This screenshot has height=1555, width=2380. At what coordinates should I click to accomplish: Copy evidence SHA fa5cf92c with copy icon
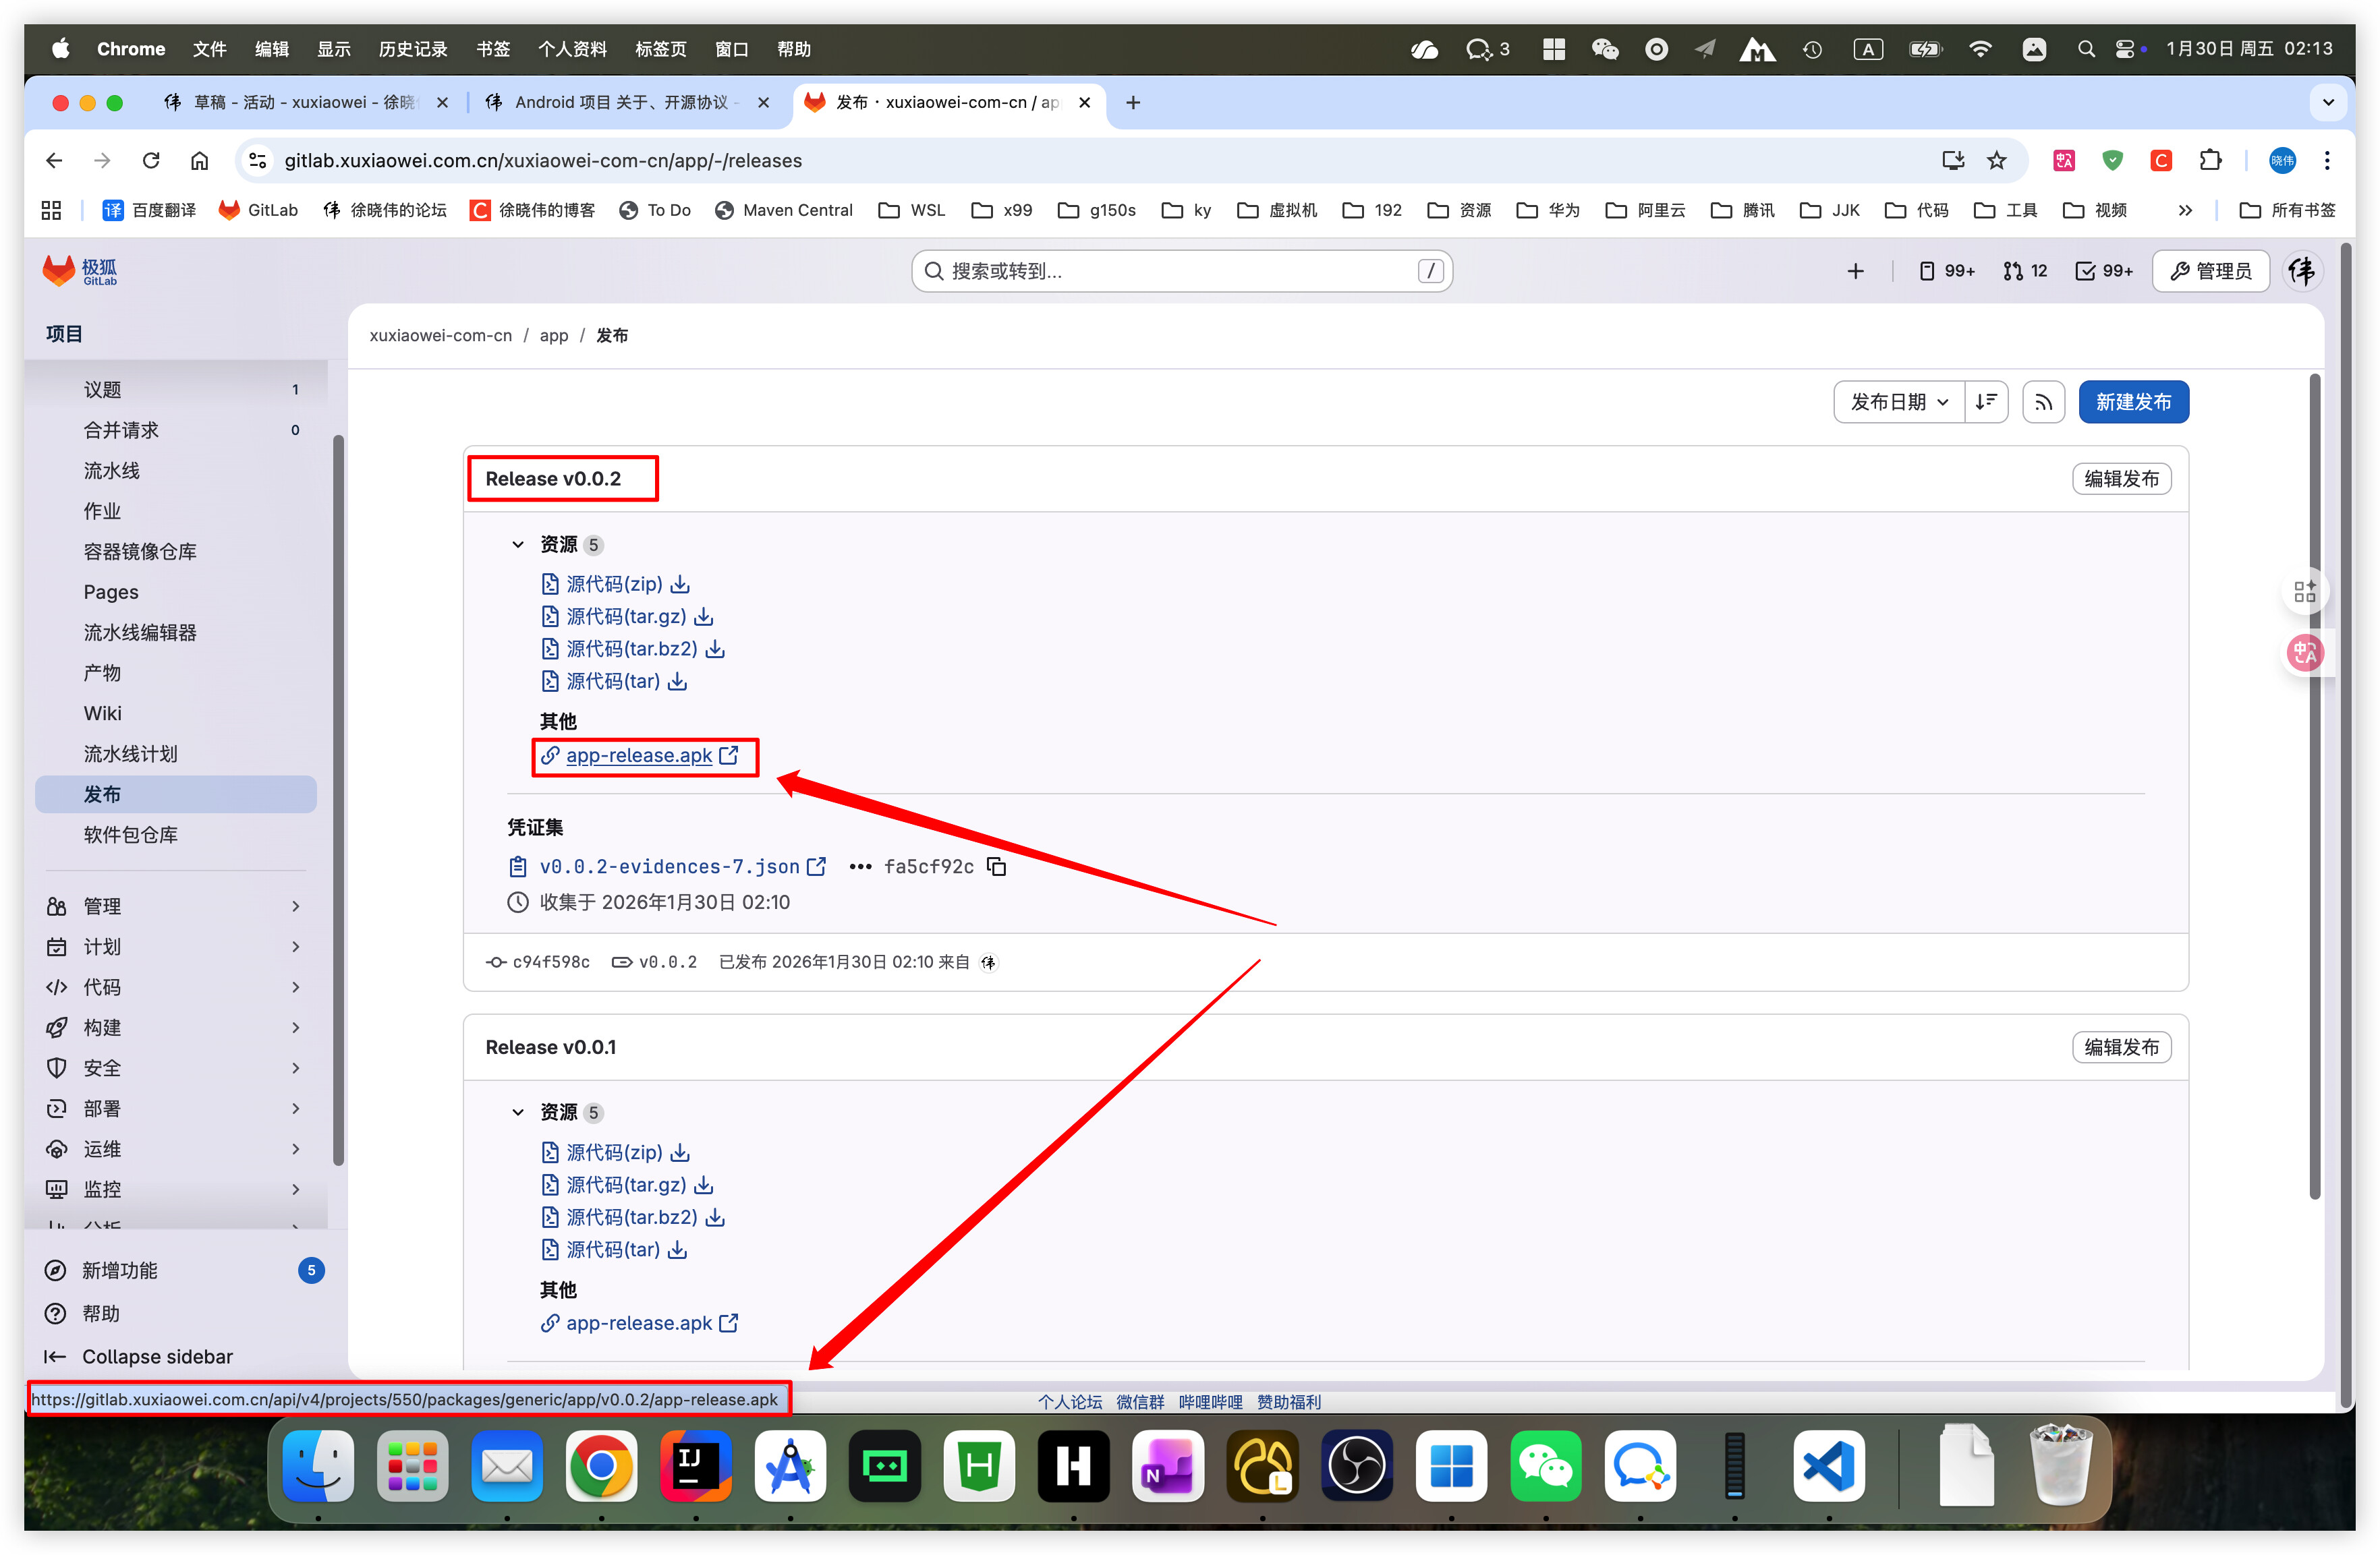coord(996,867)
